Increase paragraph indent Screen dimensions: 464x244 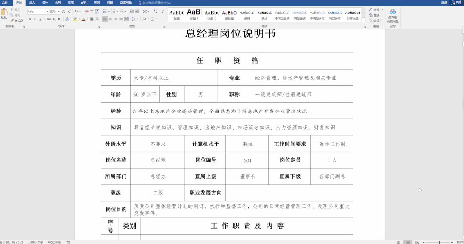137,12
